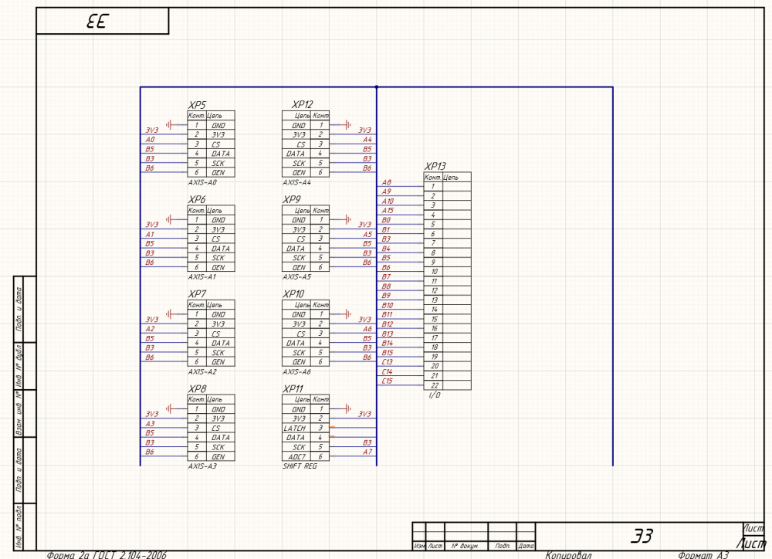Click the CS pin of connector XP9
The height and width of the screenshot is (559, 772).
pos(301,239)
